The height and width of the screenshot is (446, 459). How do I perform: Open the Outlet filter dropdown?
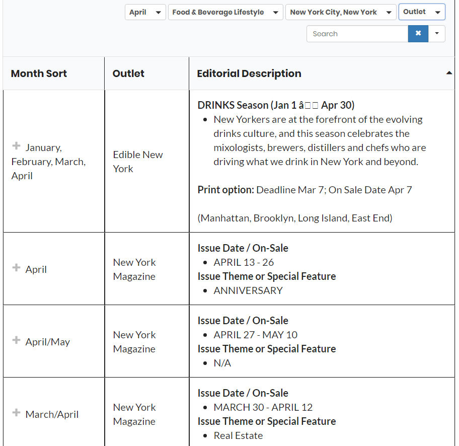422,12
